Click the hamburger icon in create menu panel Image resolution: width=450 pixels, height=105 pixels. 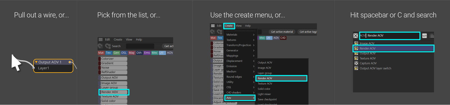pyautogui.click(x=213, y=26)
